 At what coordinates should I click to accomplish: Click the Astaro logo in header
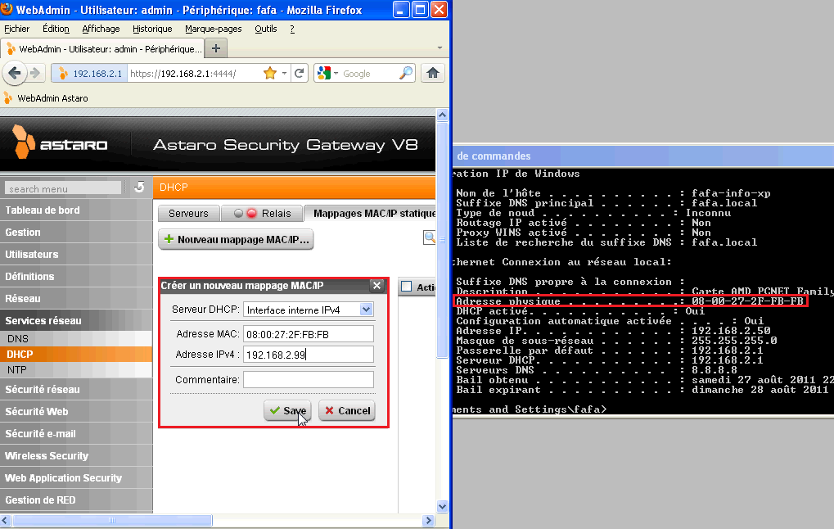60,142
